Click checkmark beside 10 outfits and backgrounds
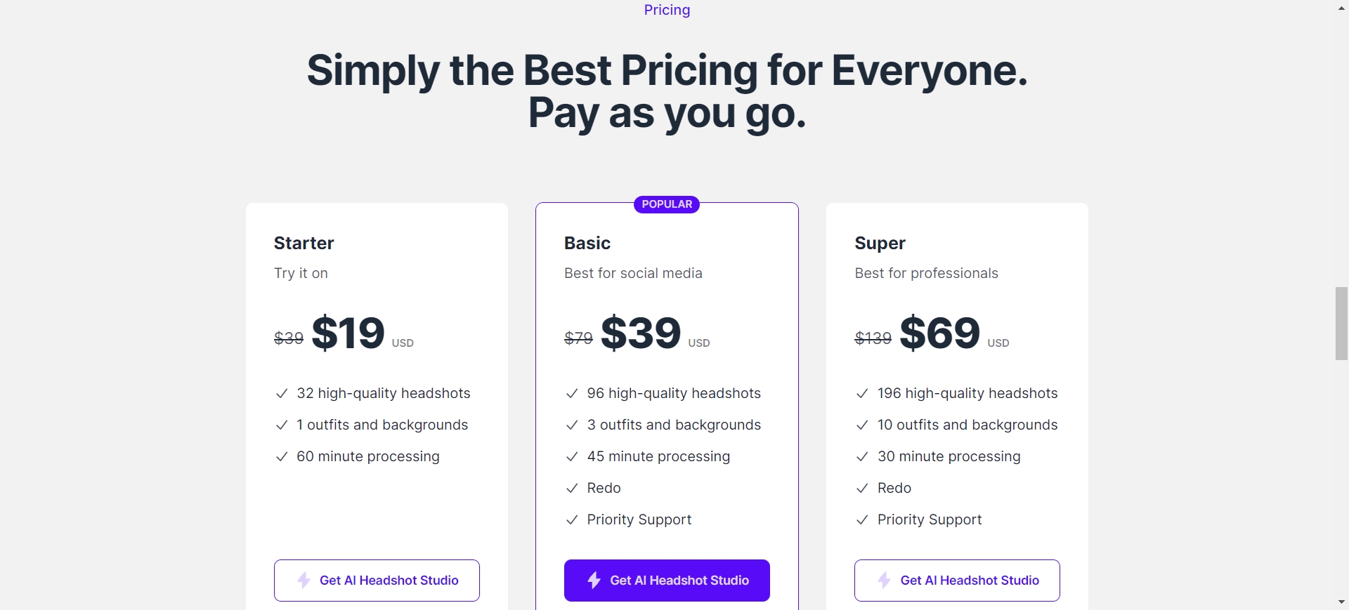This screenshot has height=610, width=1349. 862,425
